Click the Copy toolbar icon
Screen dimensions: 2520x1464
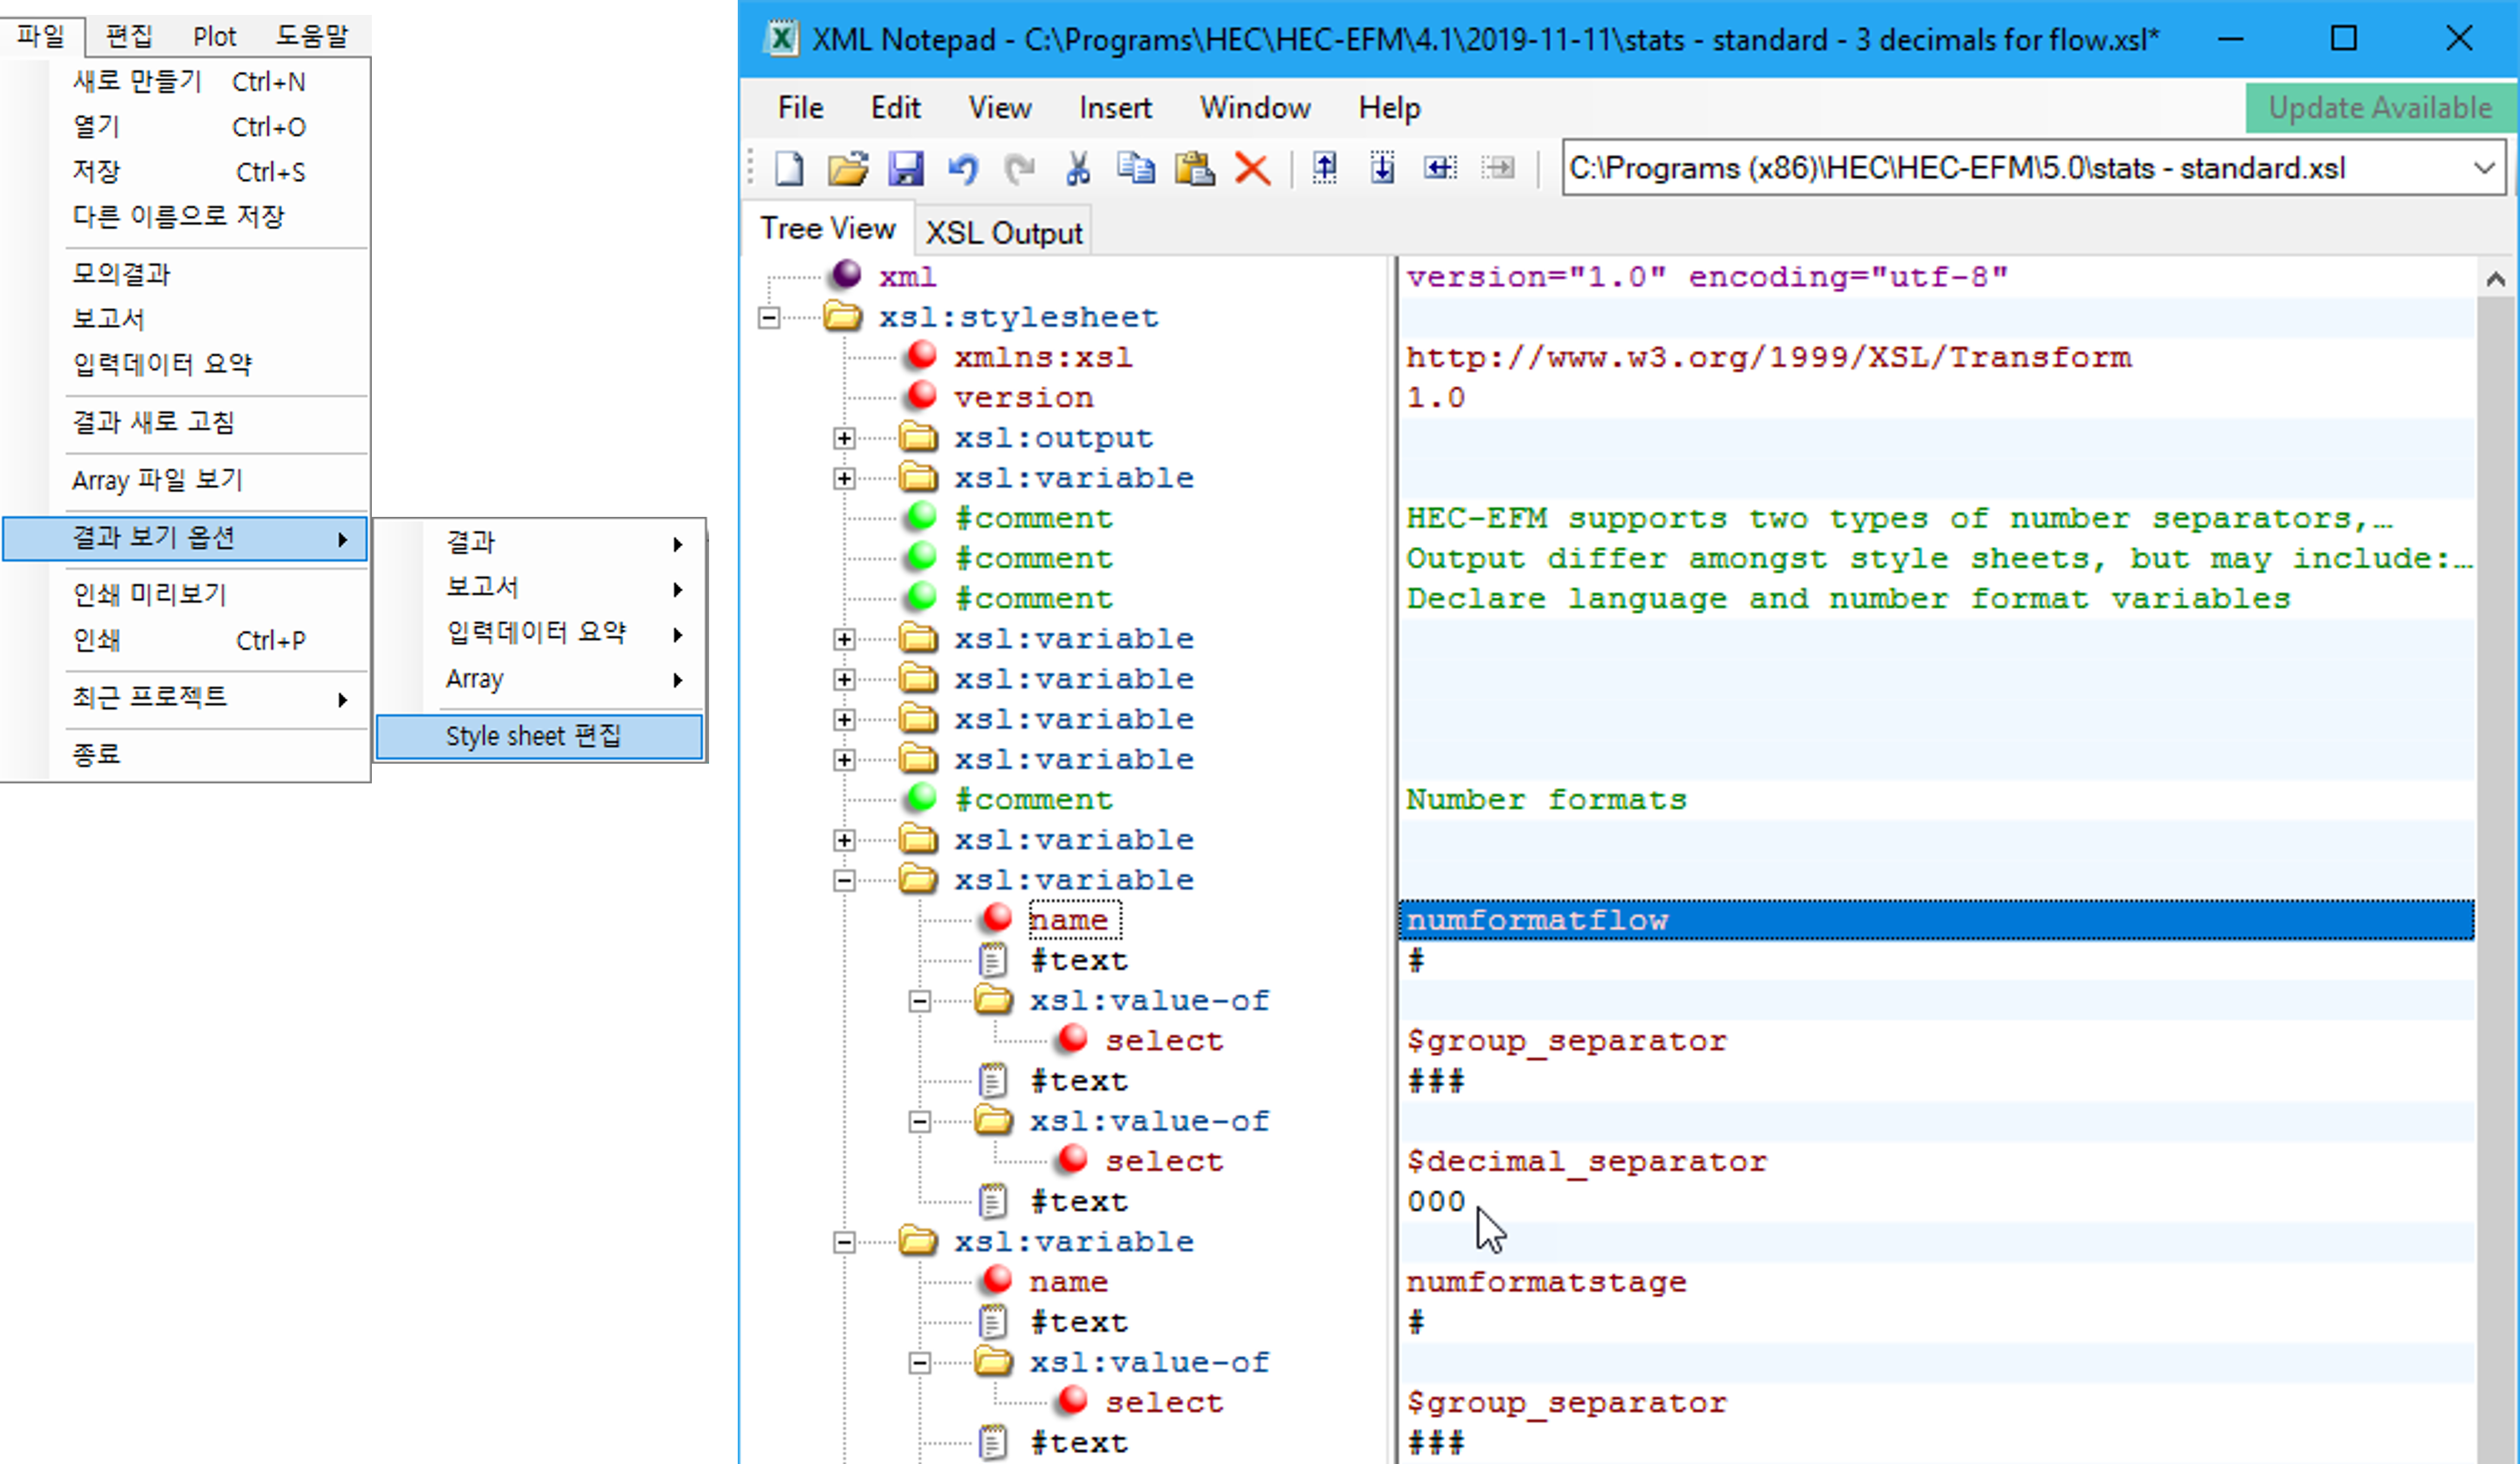(1135, 168)
